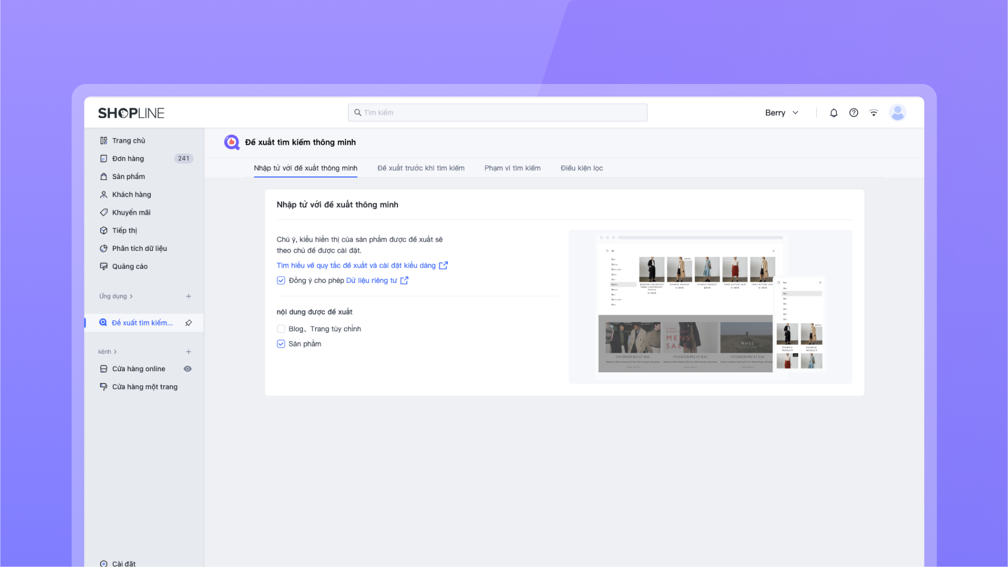The width and height of the screenshot is (1008, 567).
Task: Switch to Điều kiện lọc tab
Action: [x=581, y=168]
